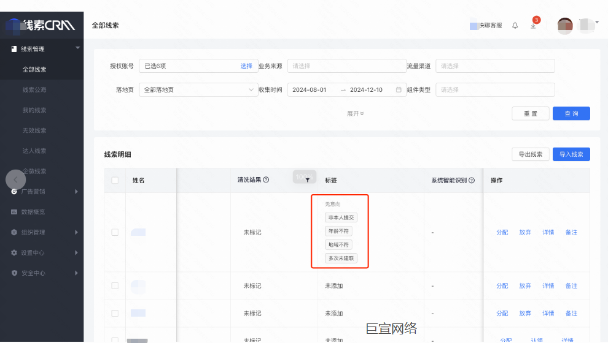Screen dimensions: 608x343
Task: Click 导入线索 button
Action: pos(571,154)
